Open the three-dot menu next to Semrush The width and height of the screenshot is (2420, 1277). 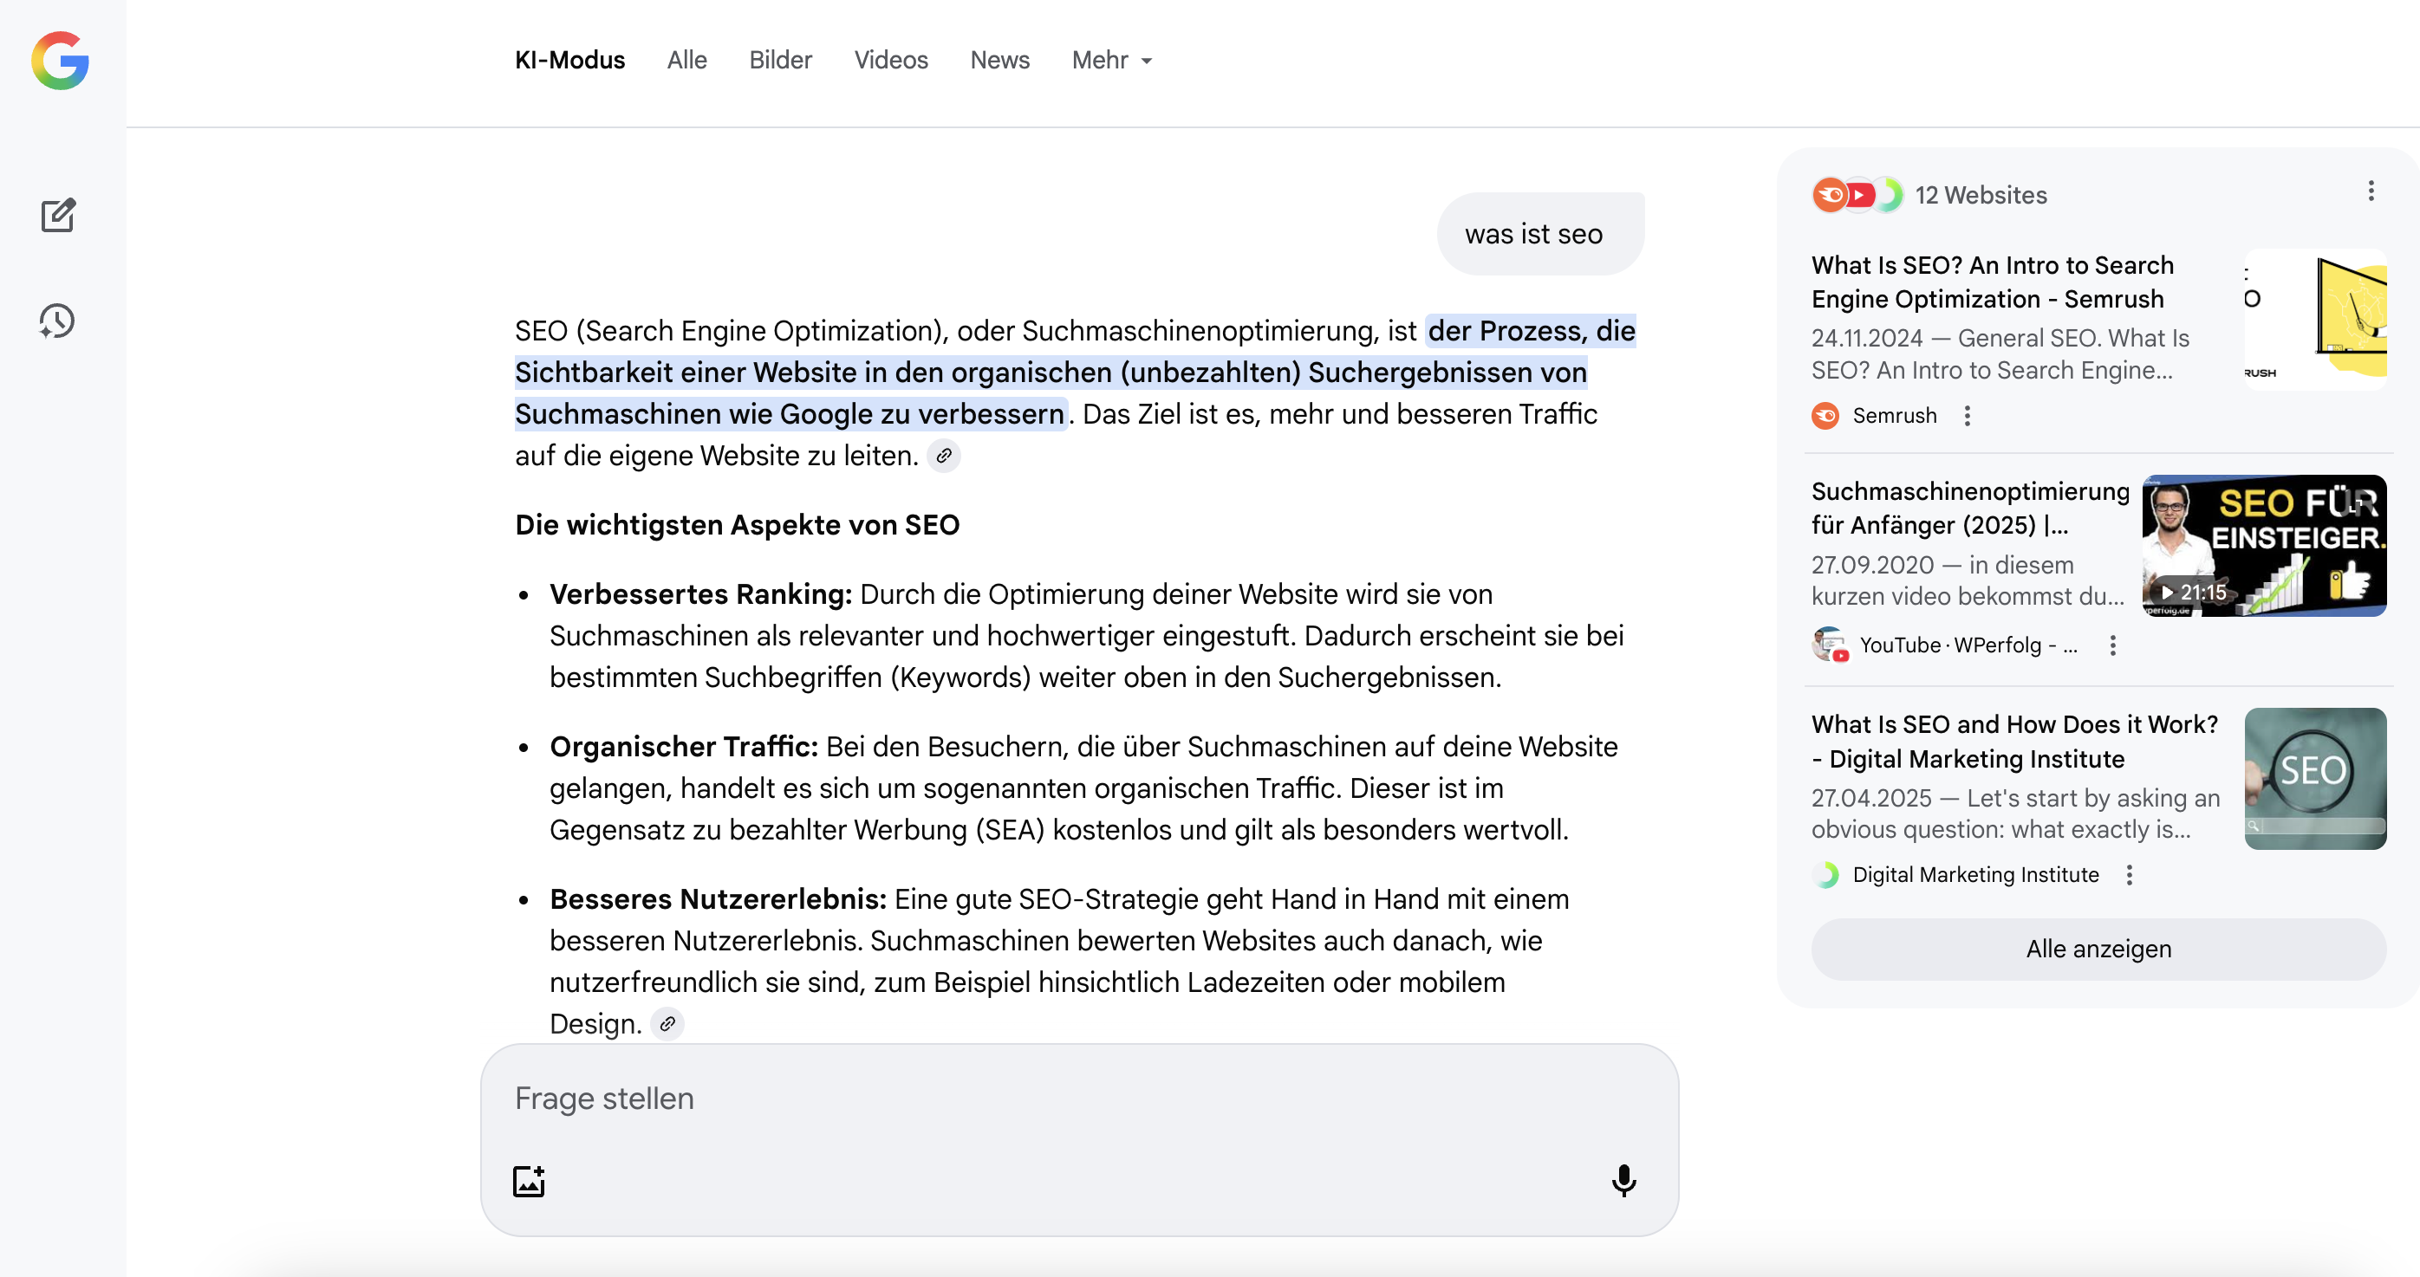[1968, 416]
